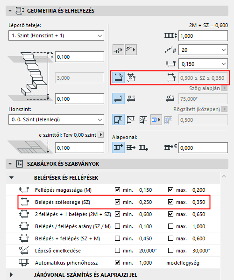Click the baseline offset field 0,000

point(203,147)
